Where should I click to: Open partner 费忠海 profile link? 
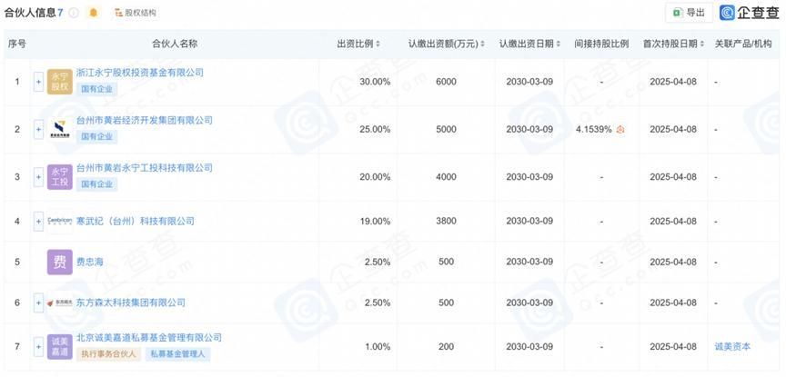pyautogui.click(x=90, y=262)
